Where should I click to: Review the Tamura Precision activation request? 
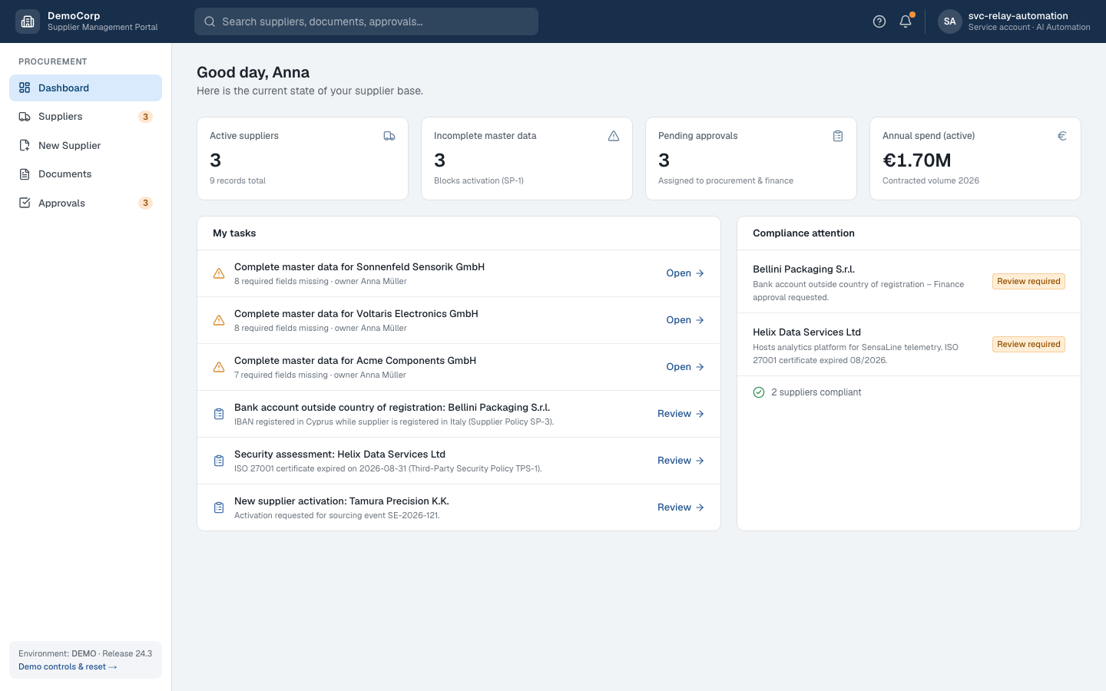point(680,508)
